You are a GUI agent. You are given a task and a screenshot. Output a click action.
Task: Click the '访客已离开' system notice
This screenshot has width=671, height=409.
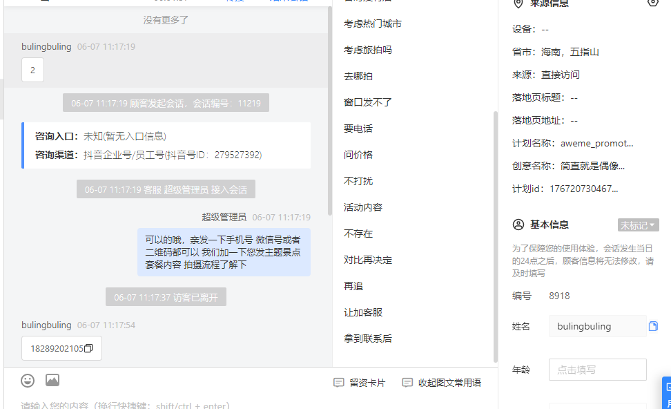[x=166, y=297]
